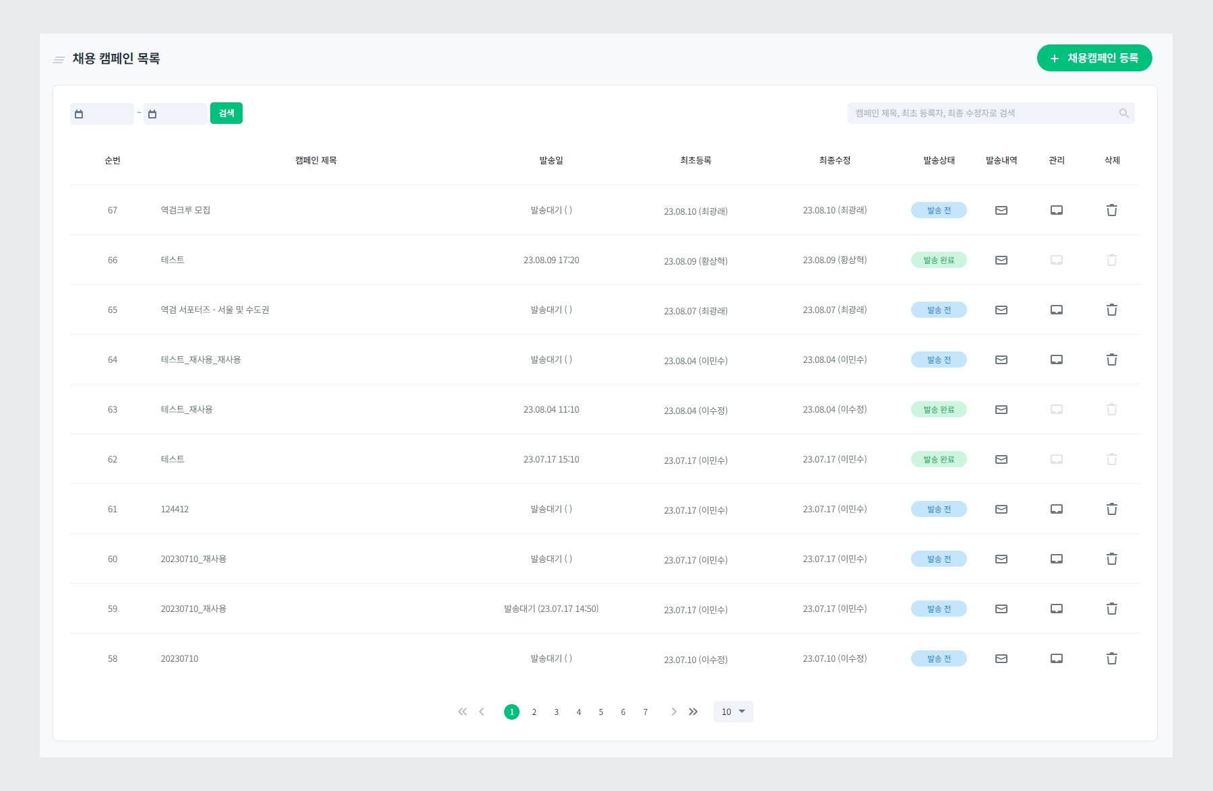This screenshot has height=791, width=1213.
Task: Go to page 4
Action: tap(579, 712)
